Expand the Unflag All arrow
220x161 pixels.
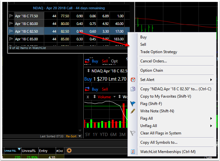point(211,126)
